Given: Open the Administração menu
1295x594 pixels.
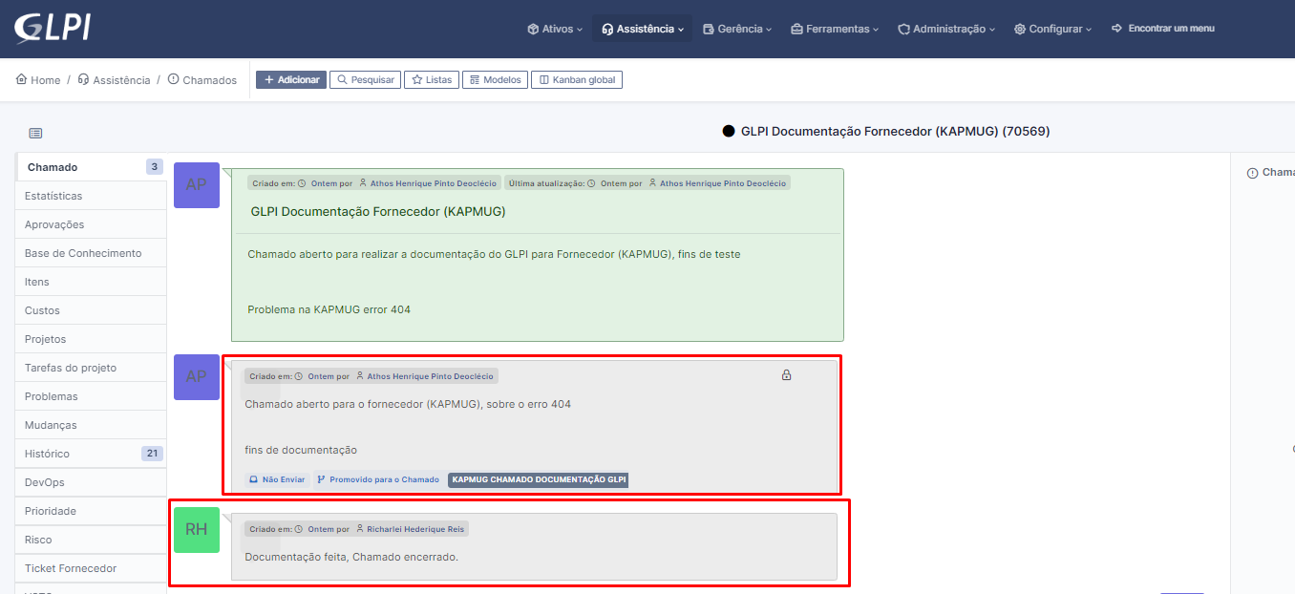Looking at the screenshot, I should pos(946,29).
